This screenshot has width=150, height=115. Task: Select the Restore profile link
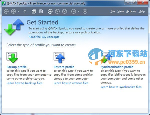coord(64,67)
